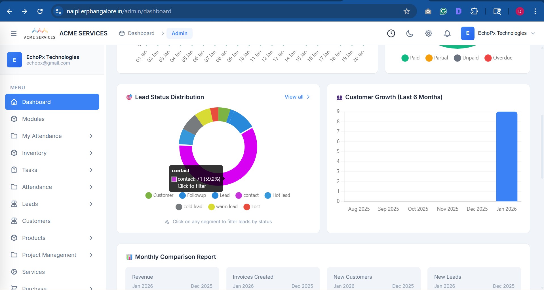Image resolution: width=544 pixels, height=290 pixels.
Task: Click the ACME Services logo
Action: 40,33
